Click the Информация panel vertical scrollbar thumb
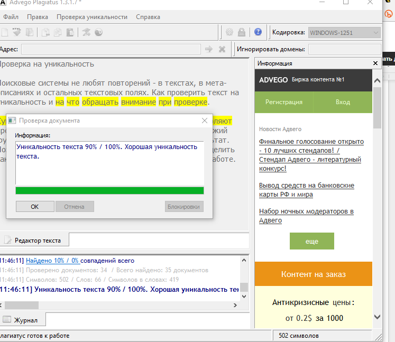The height and width of the screenshot is (342, 395). pos(377,108)
